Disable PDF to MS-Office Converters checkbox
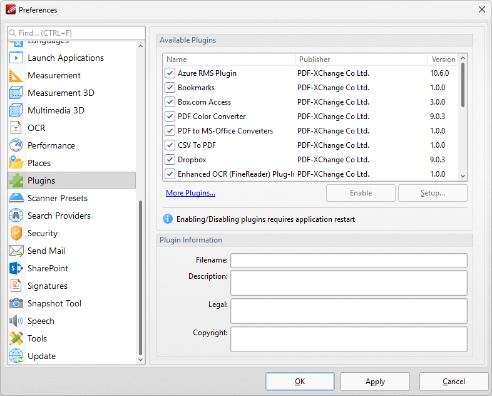This screenshot has width=492, height=396. pyautogui.click(x=170, y=130)
